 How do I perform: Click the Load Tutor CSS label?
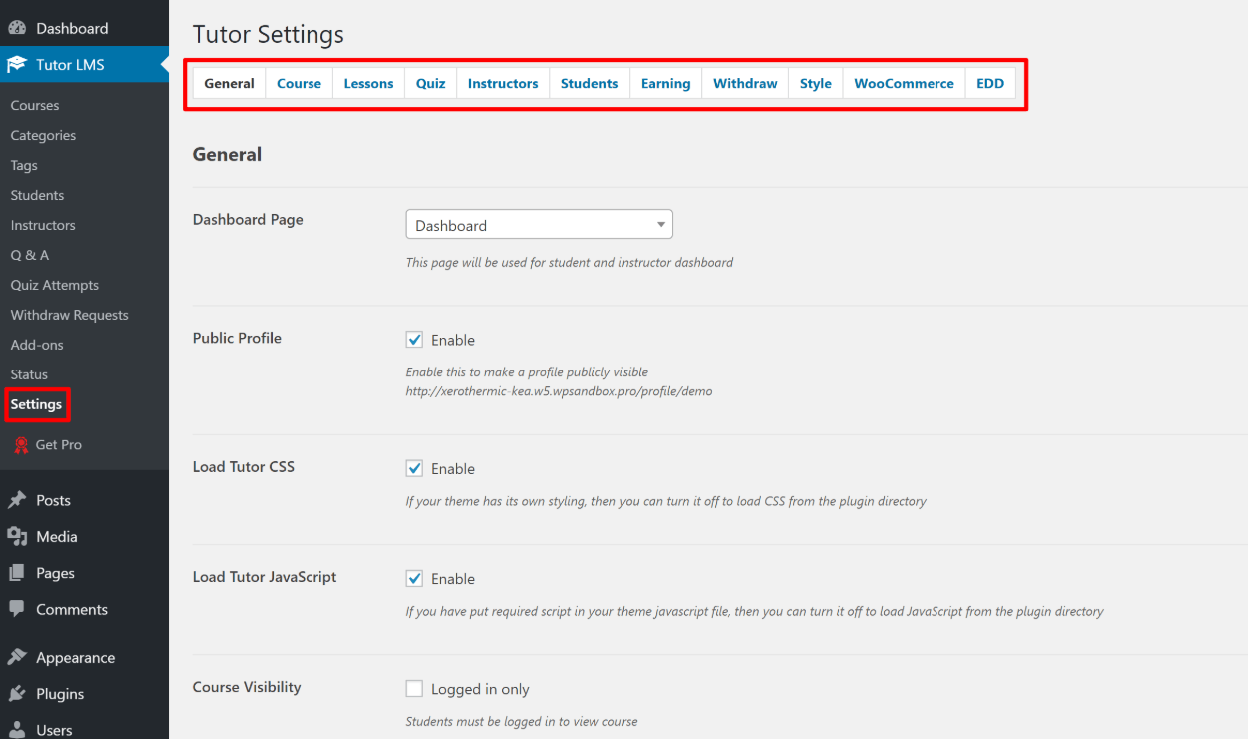tap(244, 467)
